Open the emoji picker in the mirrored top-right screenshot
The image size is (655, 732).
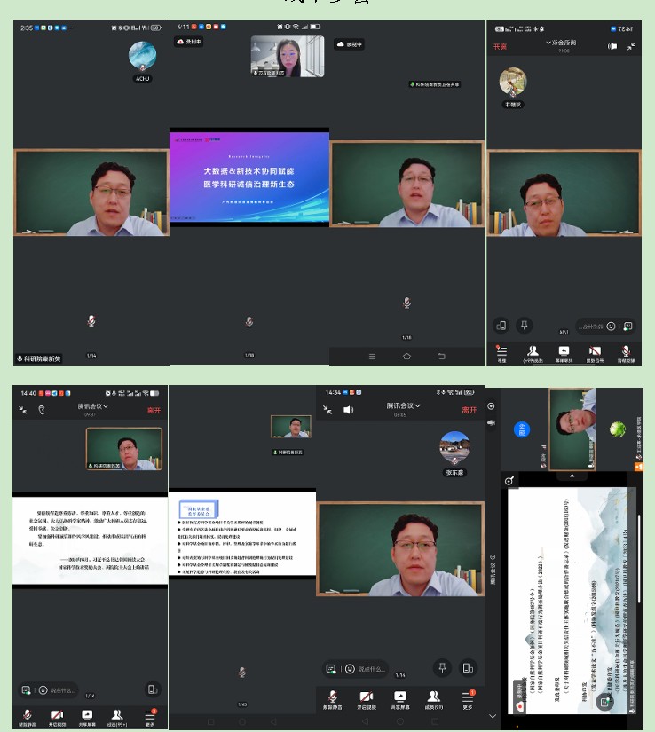coord(611,326)
